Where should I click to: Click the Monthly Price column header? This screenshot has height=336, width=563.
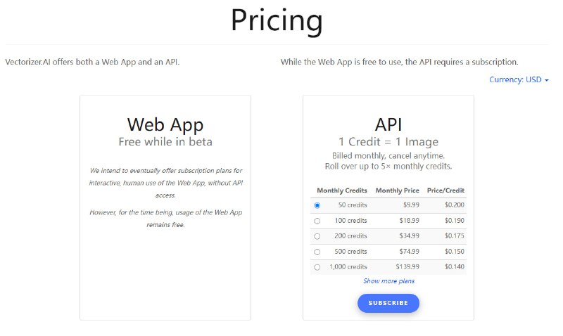pos(398,190)
